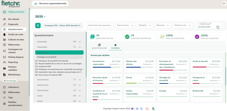
Task: Click the Structure organisationnelle button
Action: (50, 3)
